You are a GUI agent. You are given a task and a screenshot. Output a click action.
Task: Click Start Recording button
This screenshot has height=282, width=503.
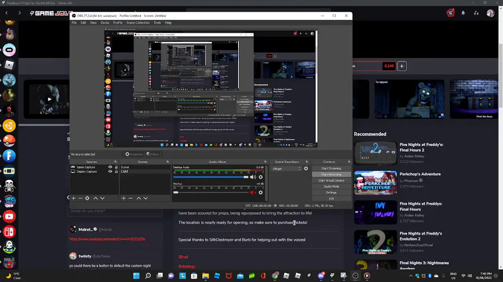(331, 174)
